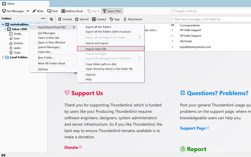Image resolution: width=251 pixels, height=157 pixels.
Task: Filter messages by Attachment
Action: click(133, 19)
